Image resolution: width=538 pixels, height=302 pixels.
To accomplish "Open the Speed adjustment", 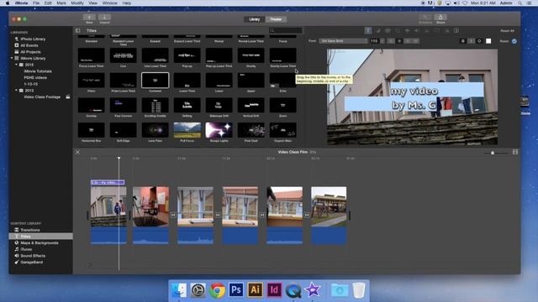I will 437,30.
